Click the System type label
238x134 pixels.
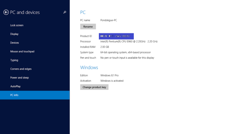point(87,52)
